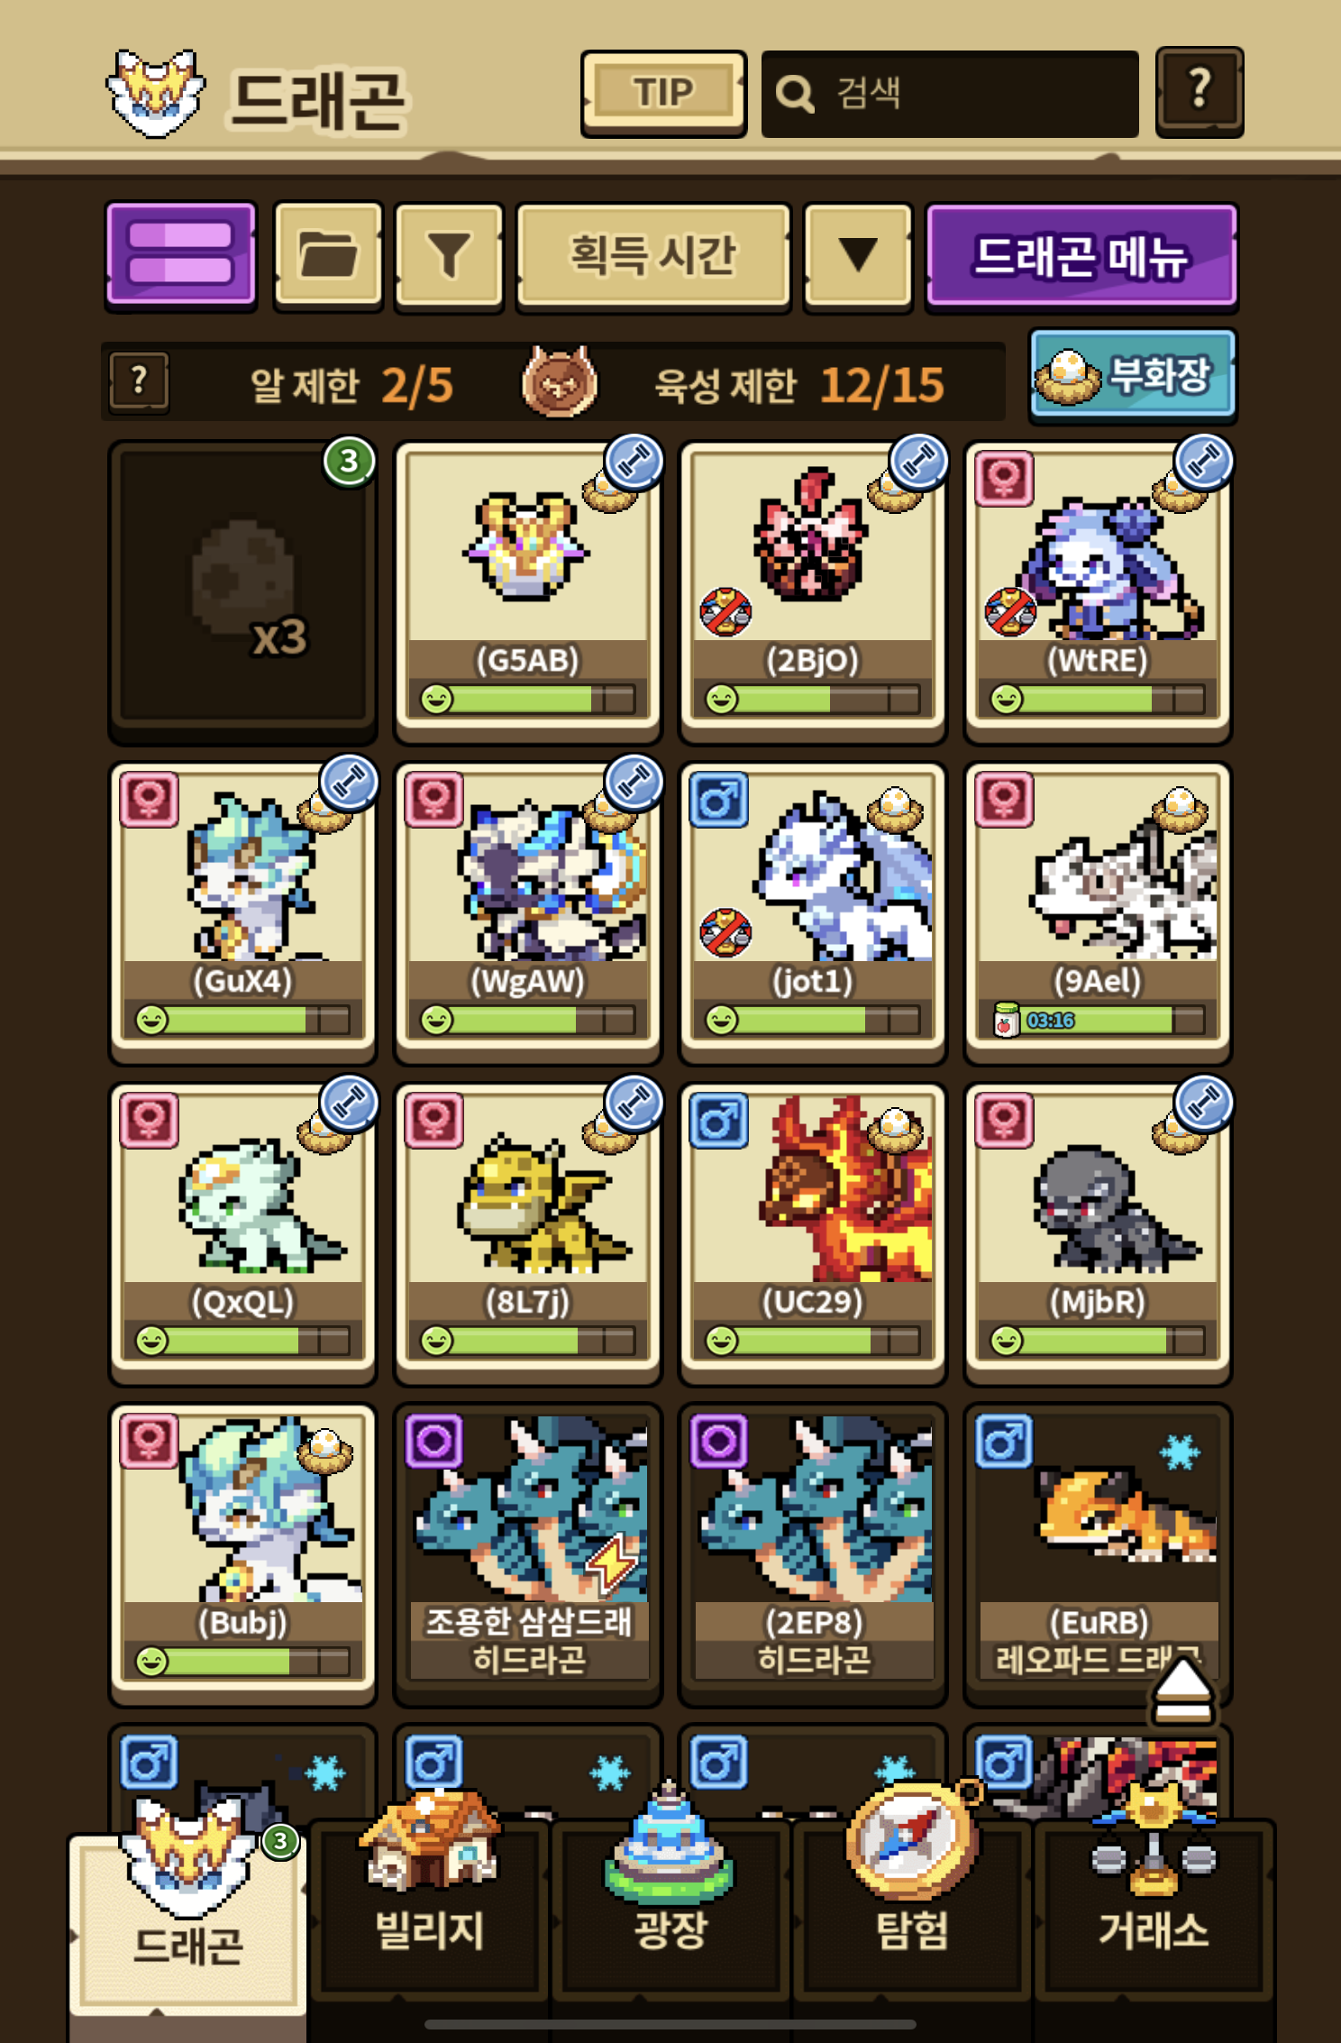Toggle the female gender badge on WtRE dragon

click(1004, 478)
